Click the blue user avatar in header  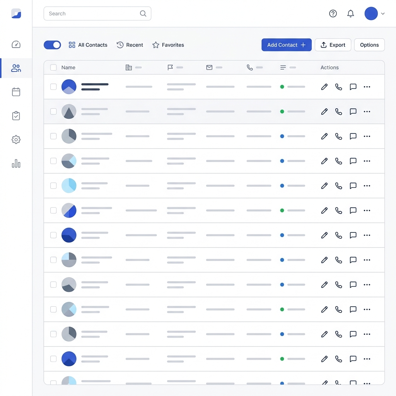(x=371, y=14)
